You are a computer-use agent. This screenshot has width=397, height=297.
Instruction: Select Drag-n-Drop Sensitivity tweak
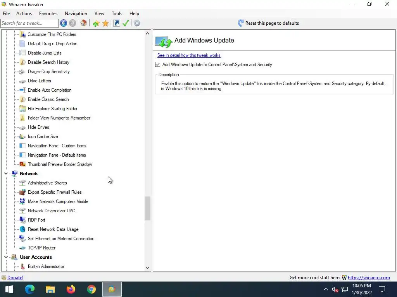48,72
